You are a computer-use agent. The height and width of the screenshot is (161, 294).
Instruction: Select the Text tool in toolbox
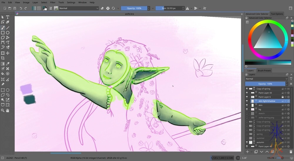[x=8, y=17]
